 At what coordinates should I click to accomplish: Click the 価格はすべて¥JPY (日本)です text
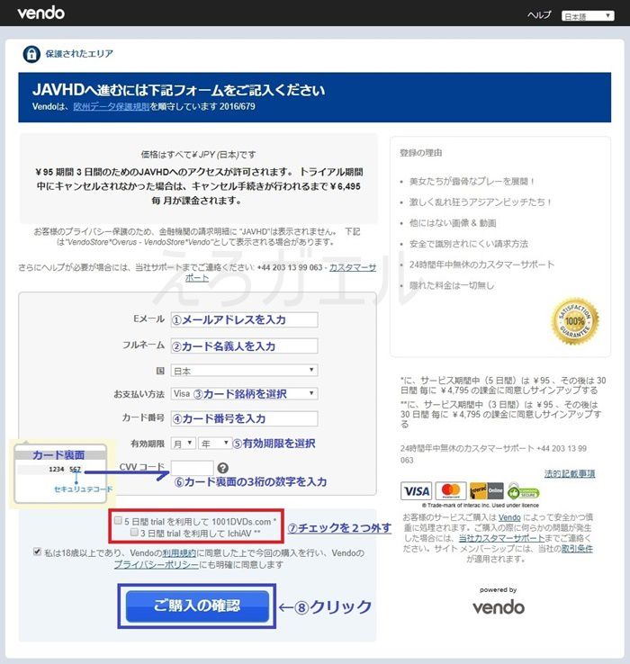(198, 155)
